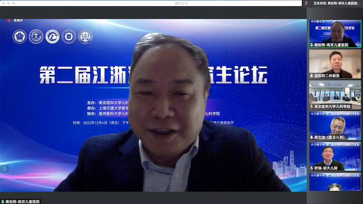Open the list panel icon on left edge

pos(4,169)
